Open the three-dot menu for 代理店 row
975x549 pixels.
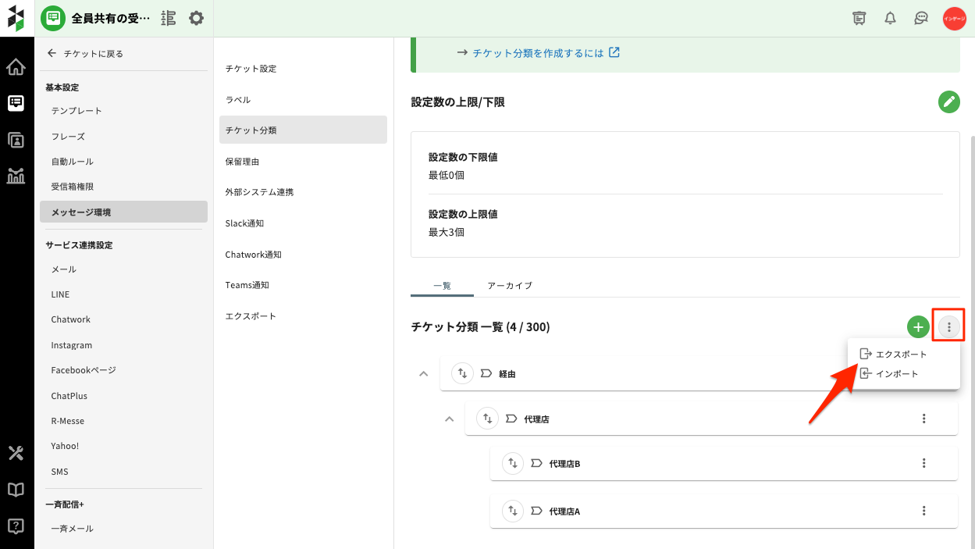pos(923,419)
